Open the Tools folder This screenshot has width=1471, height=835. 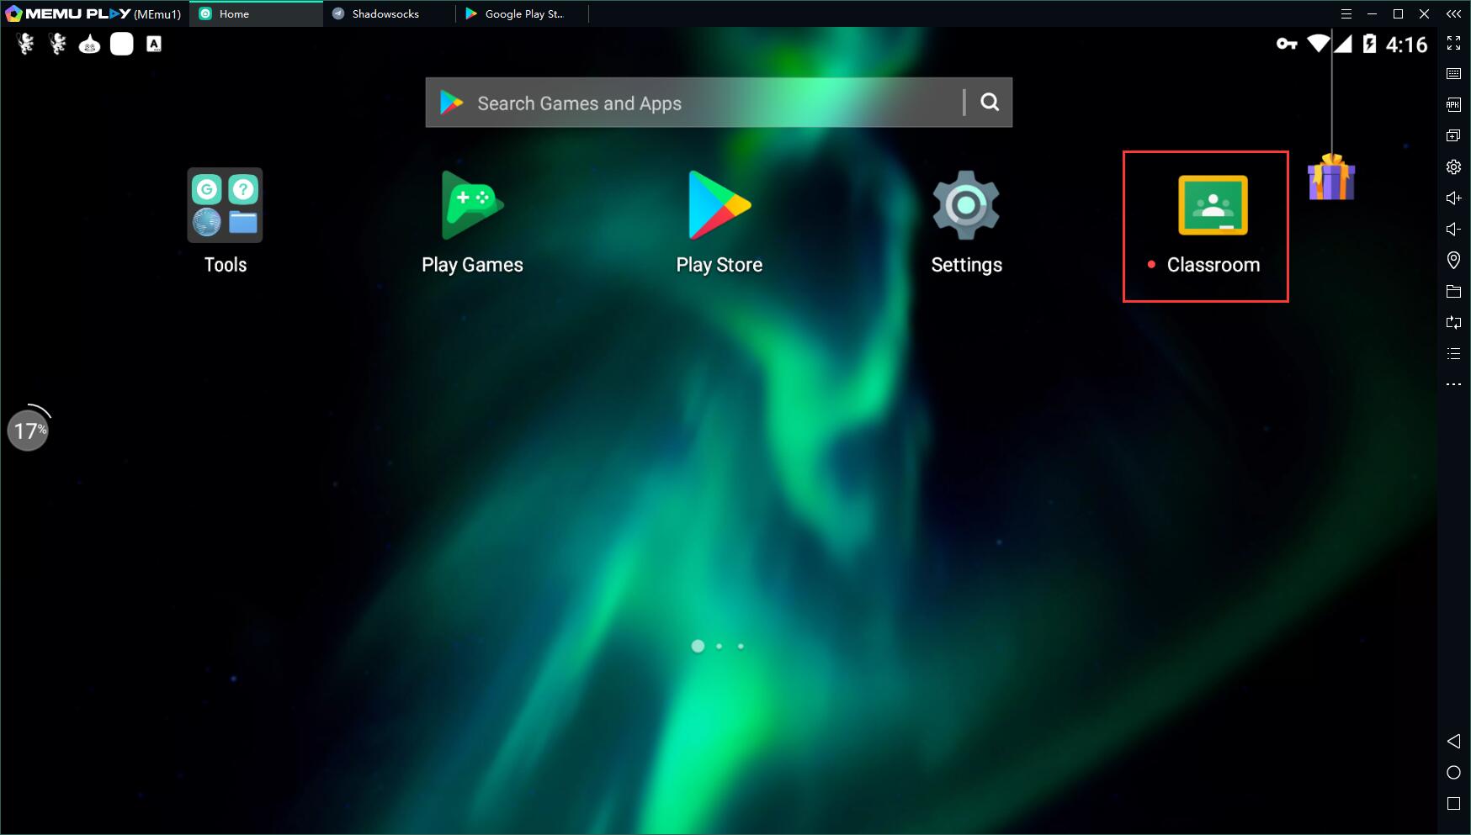coord(225,206)
